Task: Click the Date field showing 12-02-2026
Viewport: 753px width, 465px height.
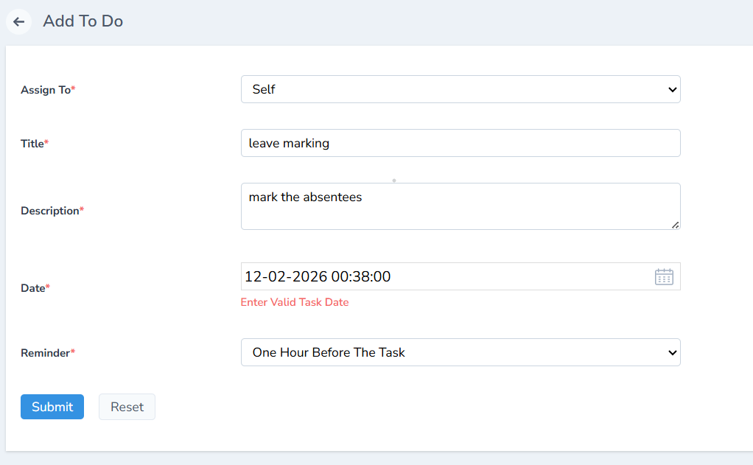Action: [x=442, y=276]
